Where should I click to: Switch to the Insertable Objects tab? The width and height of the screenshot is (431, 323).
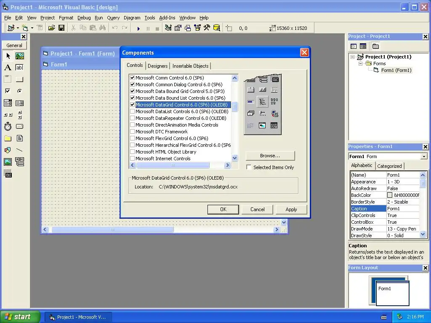pos(191,66)
